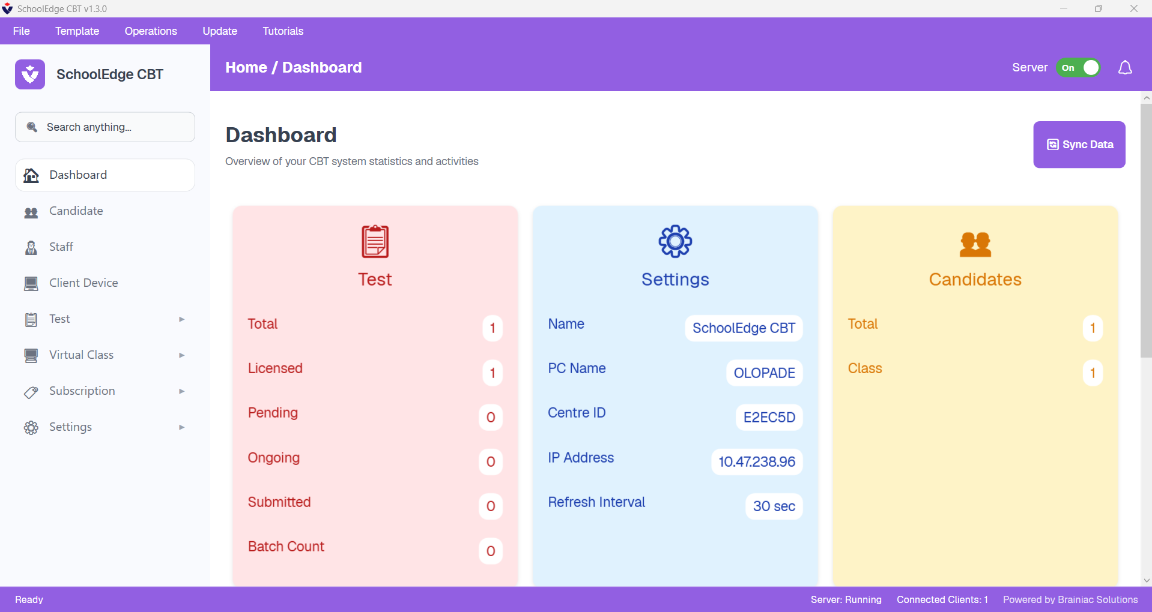Click the Refresh Interval value 30 sec

coord(774,506)
